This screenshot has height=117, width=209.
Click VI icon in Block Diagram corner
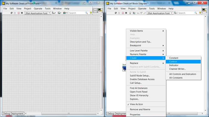tap(204, 10)
